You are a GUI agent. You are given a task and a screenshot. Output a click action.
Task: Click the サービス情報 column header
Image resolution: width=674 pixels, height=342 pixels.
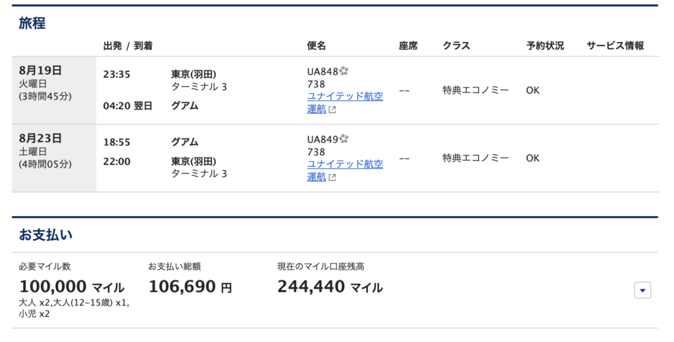(615, 46)
